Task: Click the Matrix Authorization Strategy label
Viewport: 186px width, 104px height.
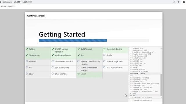Action: coord(89,69)
